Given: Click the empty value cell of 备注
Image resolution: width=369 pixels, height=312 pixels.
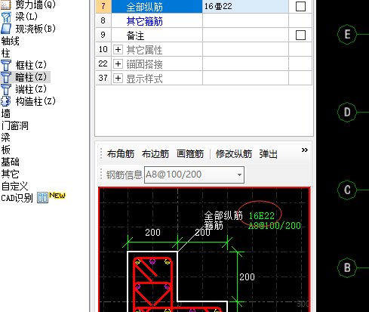Looking at the screenshot, I should click(245, 35).
